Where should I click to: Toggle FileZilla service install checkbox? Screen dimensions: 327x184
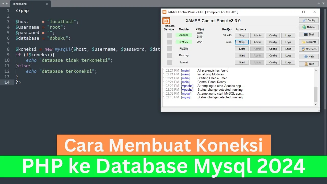coord(170,49)
